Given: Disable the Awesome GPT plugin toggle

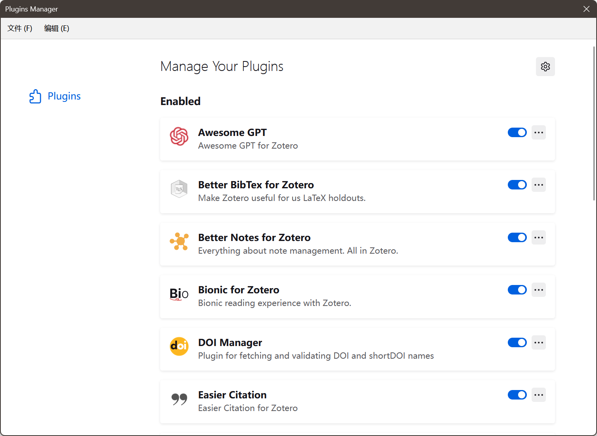Looking at the screenshot, I should pos(517,132).
